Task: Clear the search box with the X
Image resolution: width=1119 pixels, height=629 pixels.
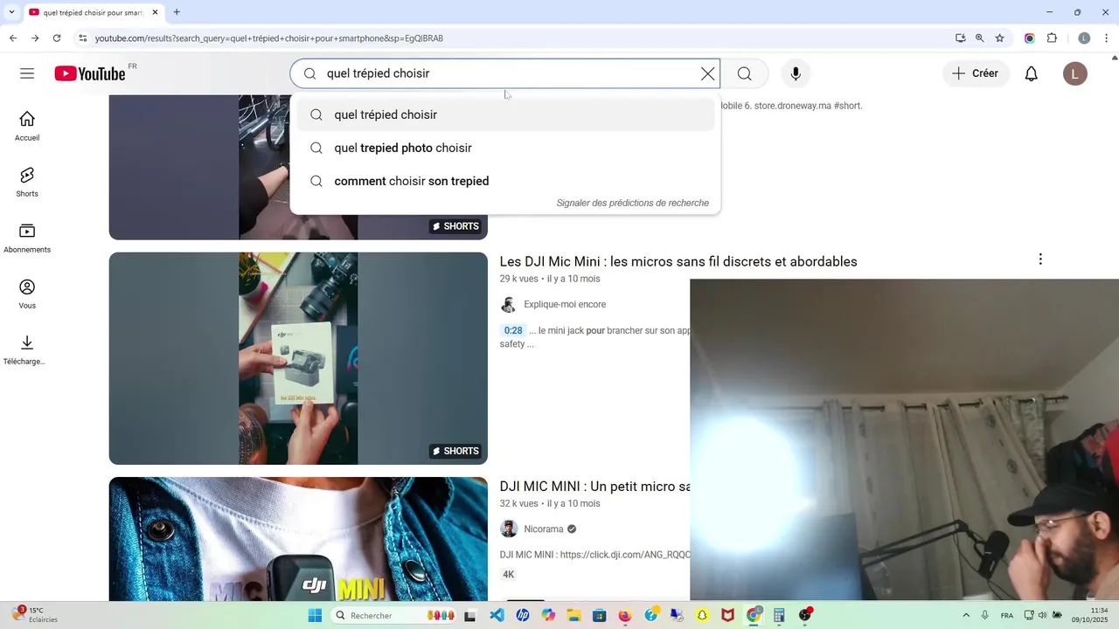Action: point(708,73)
